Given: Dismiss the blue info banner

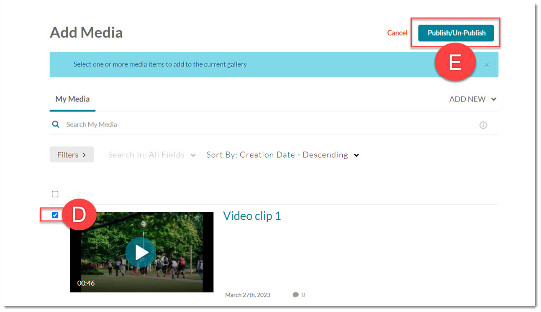Looking at the screenshot, I should (x=486, y=65).
